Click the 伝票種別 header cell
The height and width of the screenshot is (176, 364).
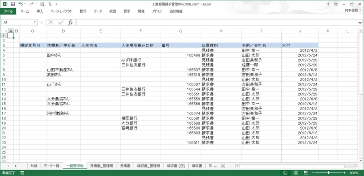pos(221,45)
